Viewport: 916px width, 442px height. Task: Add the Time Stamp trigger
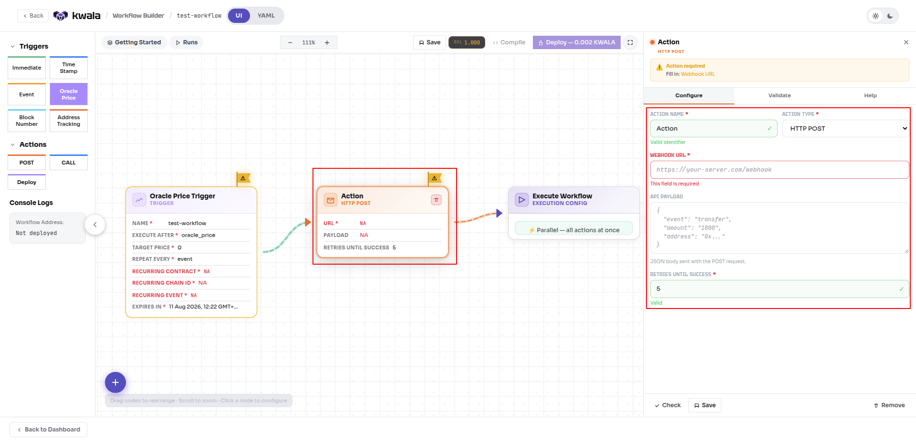pos(69,68)
